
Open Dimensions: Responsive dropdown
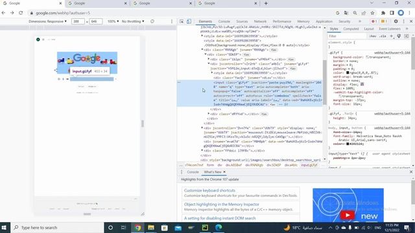(x=47, y=21)
